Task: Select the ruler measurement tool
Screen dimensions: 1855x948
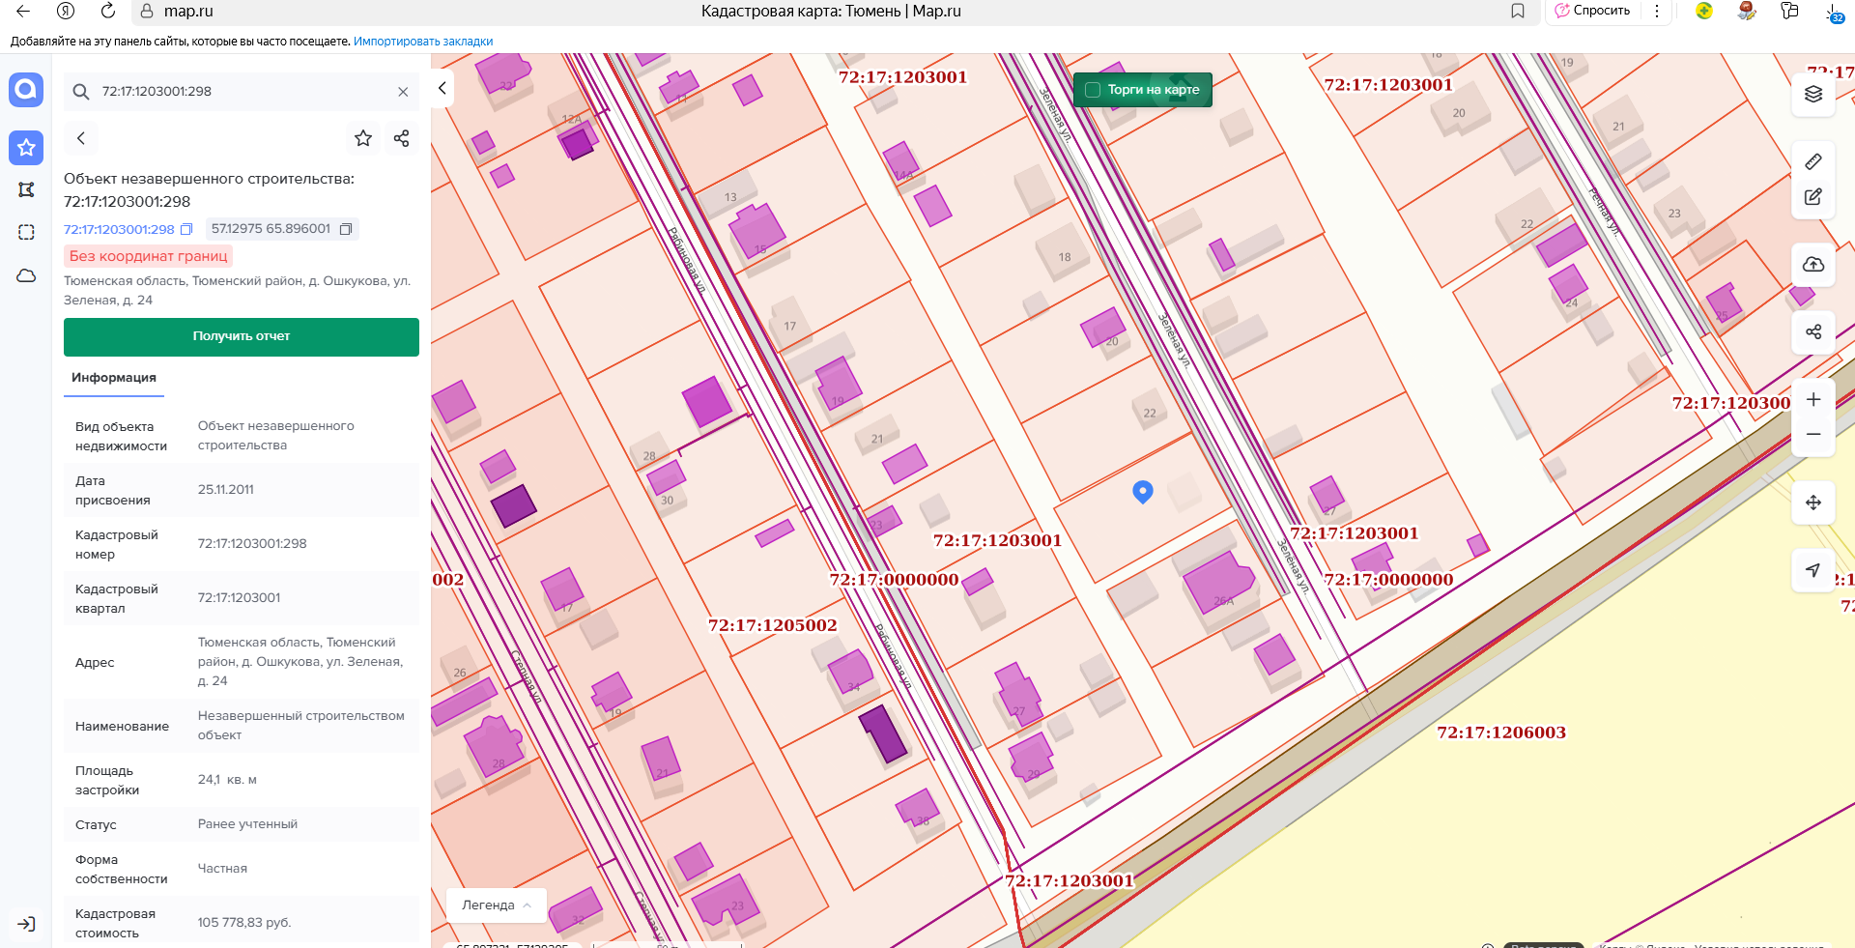Action: (x=1812, y=161)
